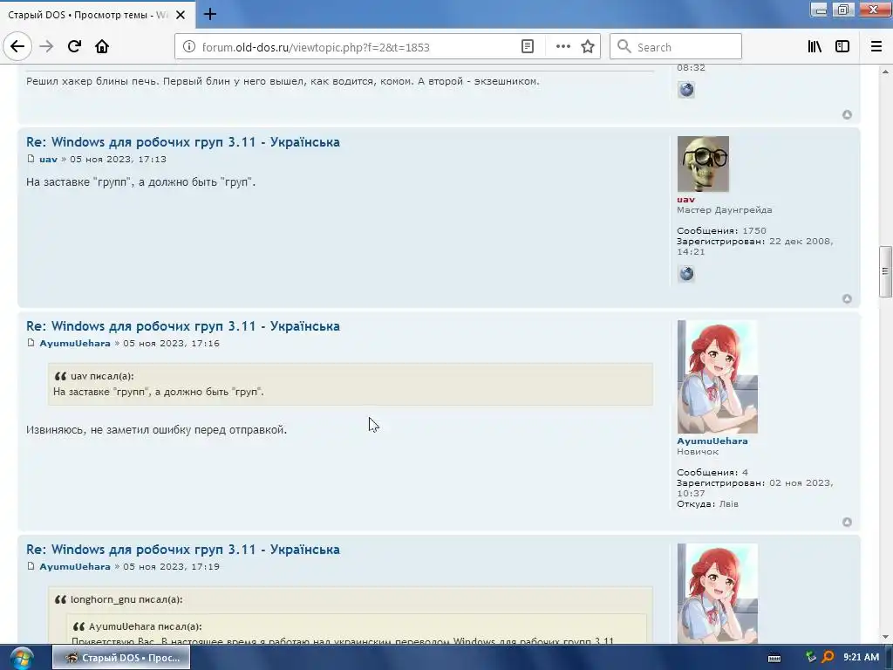The width and height of the screenshot is (893, 670).
Task: Open the Firefox hamburger menu
Action: click(x=876, y=47)
